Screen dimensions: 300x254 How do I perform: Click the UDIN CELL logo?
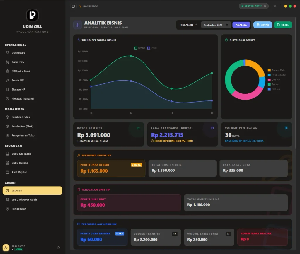(32, 15)
